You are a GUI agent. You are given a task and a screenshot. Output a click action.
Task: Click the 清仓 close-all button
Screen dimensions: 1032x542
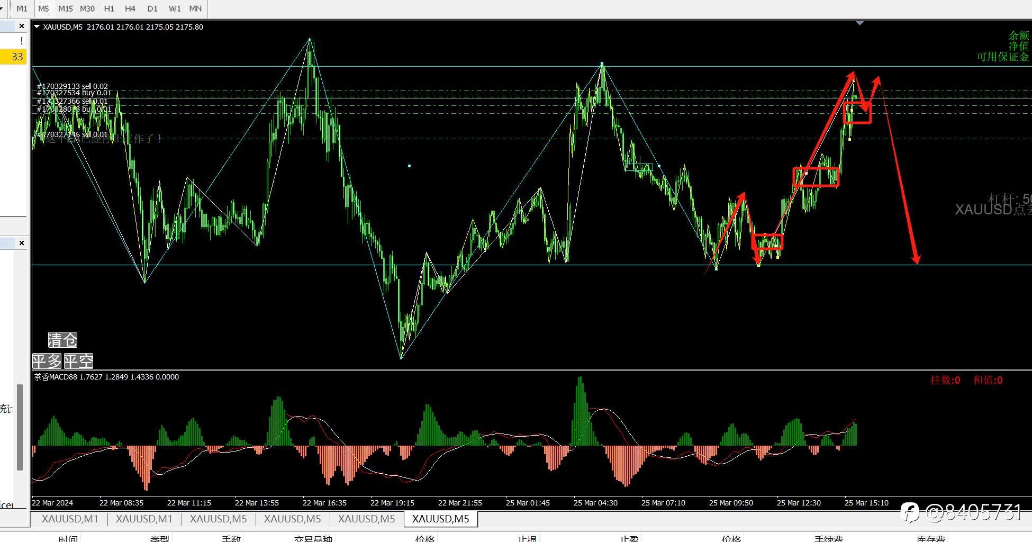(x=62, y=340)
